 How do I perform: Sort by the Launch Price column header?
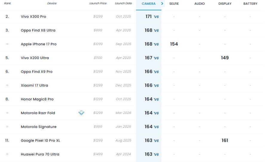point(98,4)
